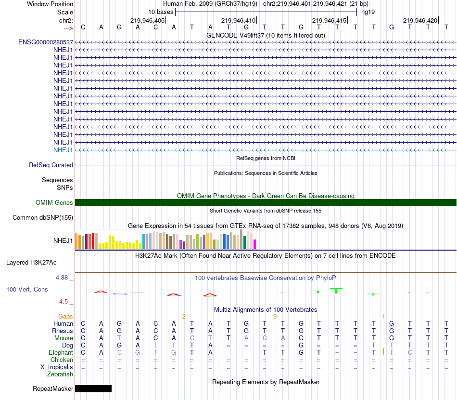Click the NHEJ1 label beside GTEx chart
Image resolution: width=457 pixels, height=400 pixels.
coord(63,241)
